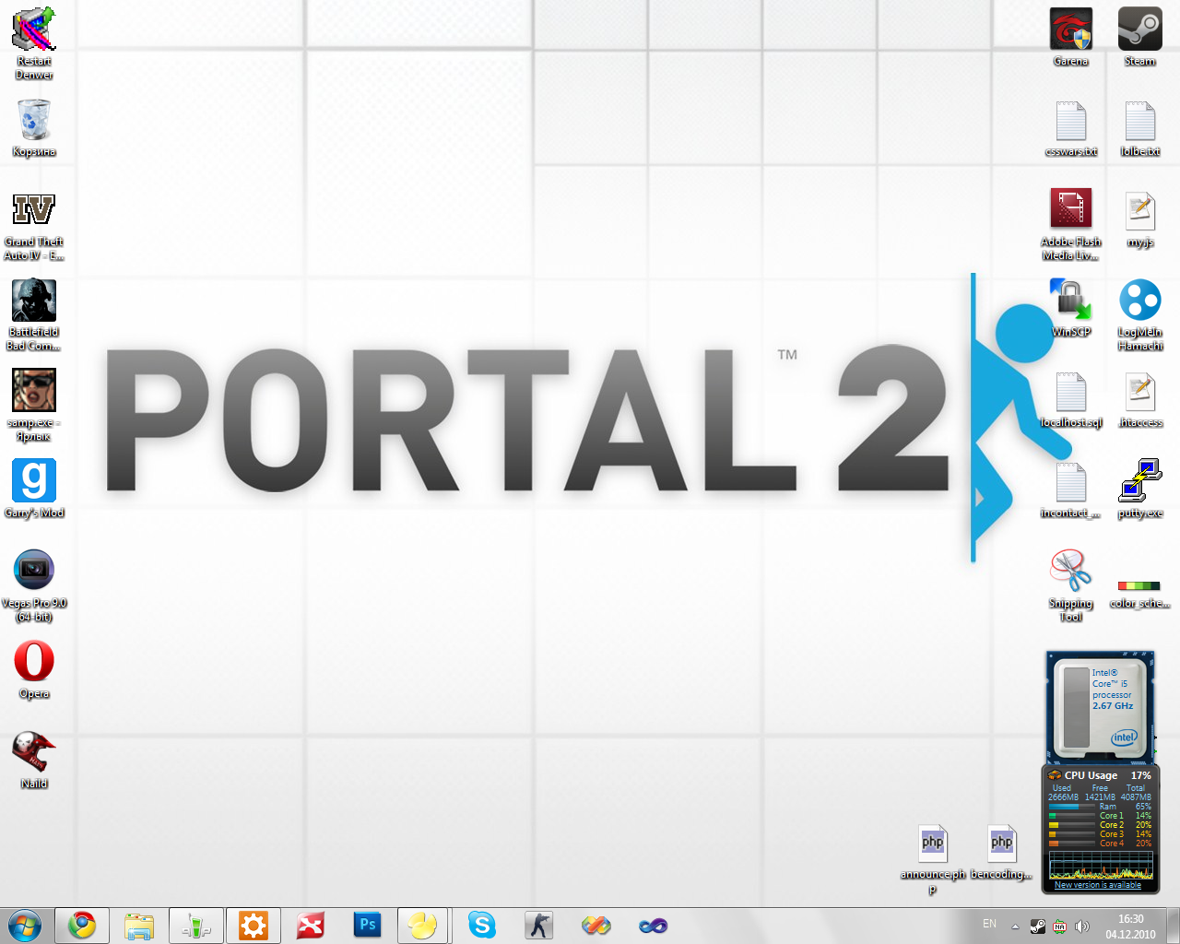Click the 2666MB used memory value
This screenshot has height=944, width=1180.
tap(1063, 797)
